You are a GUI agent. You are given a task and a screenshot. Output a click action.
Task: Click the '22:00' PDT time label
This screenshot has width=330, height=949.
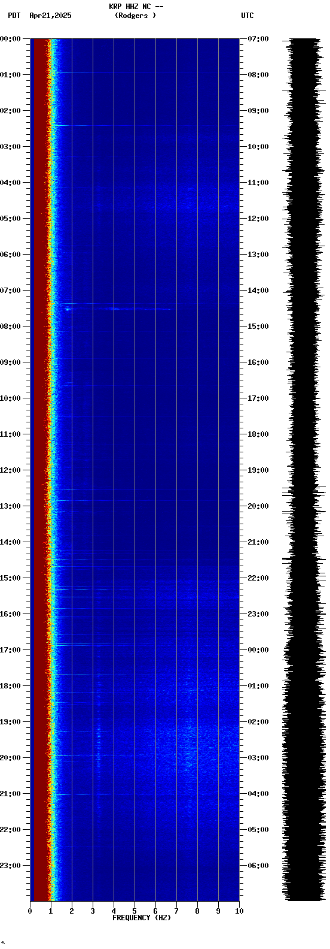[10, 830]
